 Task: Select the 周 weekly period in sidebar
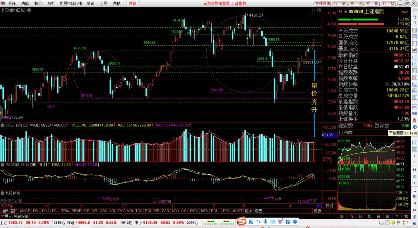415,196
